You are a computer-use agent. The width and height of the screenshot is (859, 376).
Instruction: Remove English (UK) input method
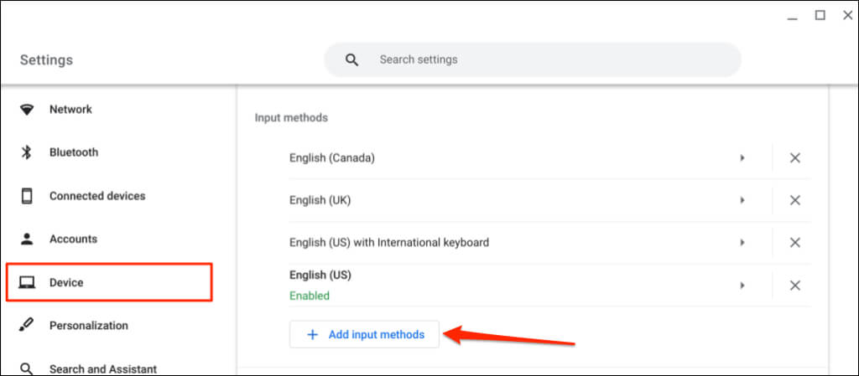tap(794, 200)
